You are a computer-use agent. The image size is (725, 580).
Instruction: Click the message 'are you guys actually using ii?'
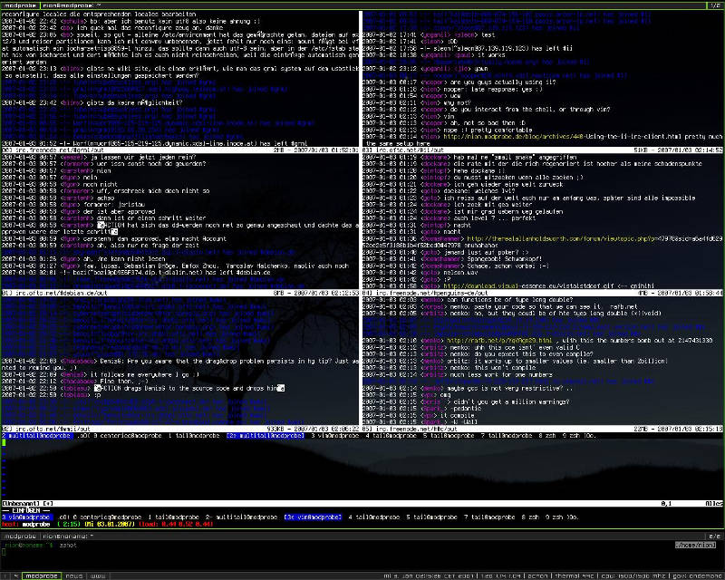503,82
